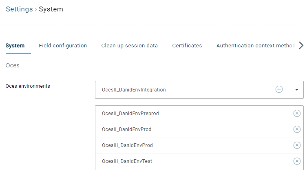Screen dimensions: 307x176
Task: Open the Oces environments dropdown arrow
Action: tap(296, 89)
